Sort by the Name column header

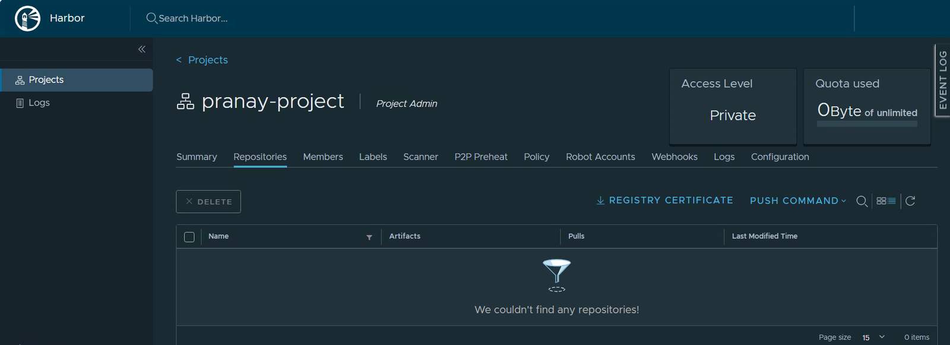pos(218,237)
